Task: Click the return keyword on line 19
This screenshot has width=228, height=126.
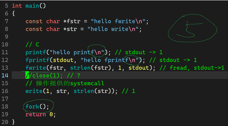Action: (x=36, y=114)
